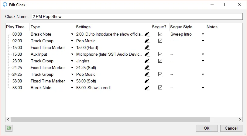Click the '58:00 (Soft)' settings text
247x136 pixels.
86,81
